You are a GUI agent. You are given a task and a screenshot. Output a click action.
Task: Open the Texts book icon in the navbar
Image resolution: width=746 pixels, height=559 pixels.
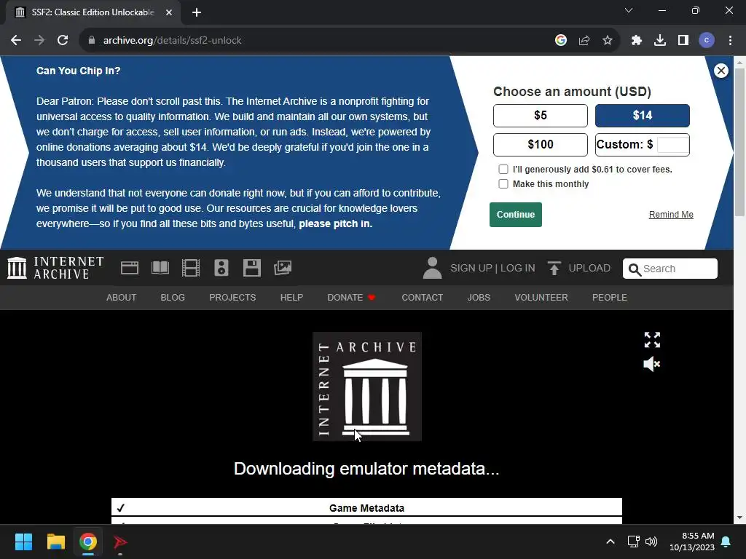(x=160, y=268)
